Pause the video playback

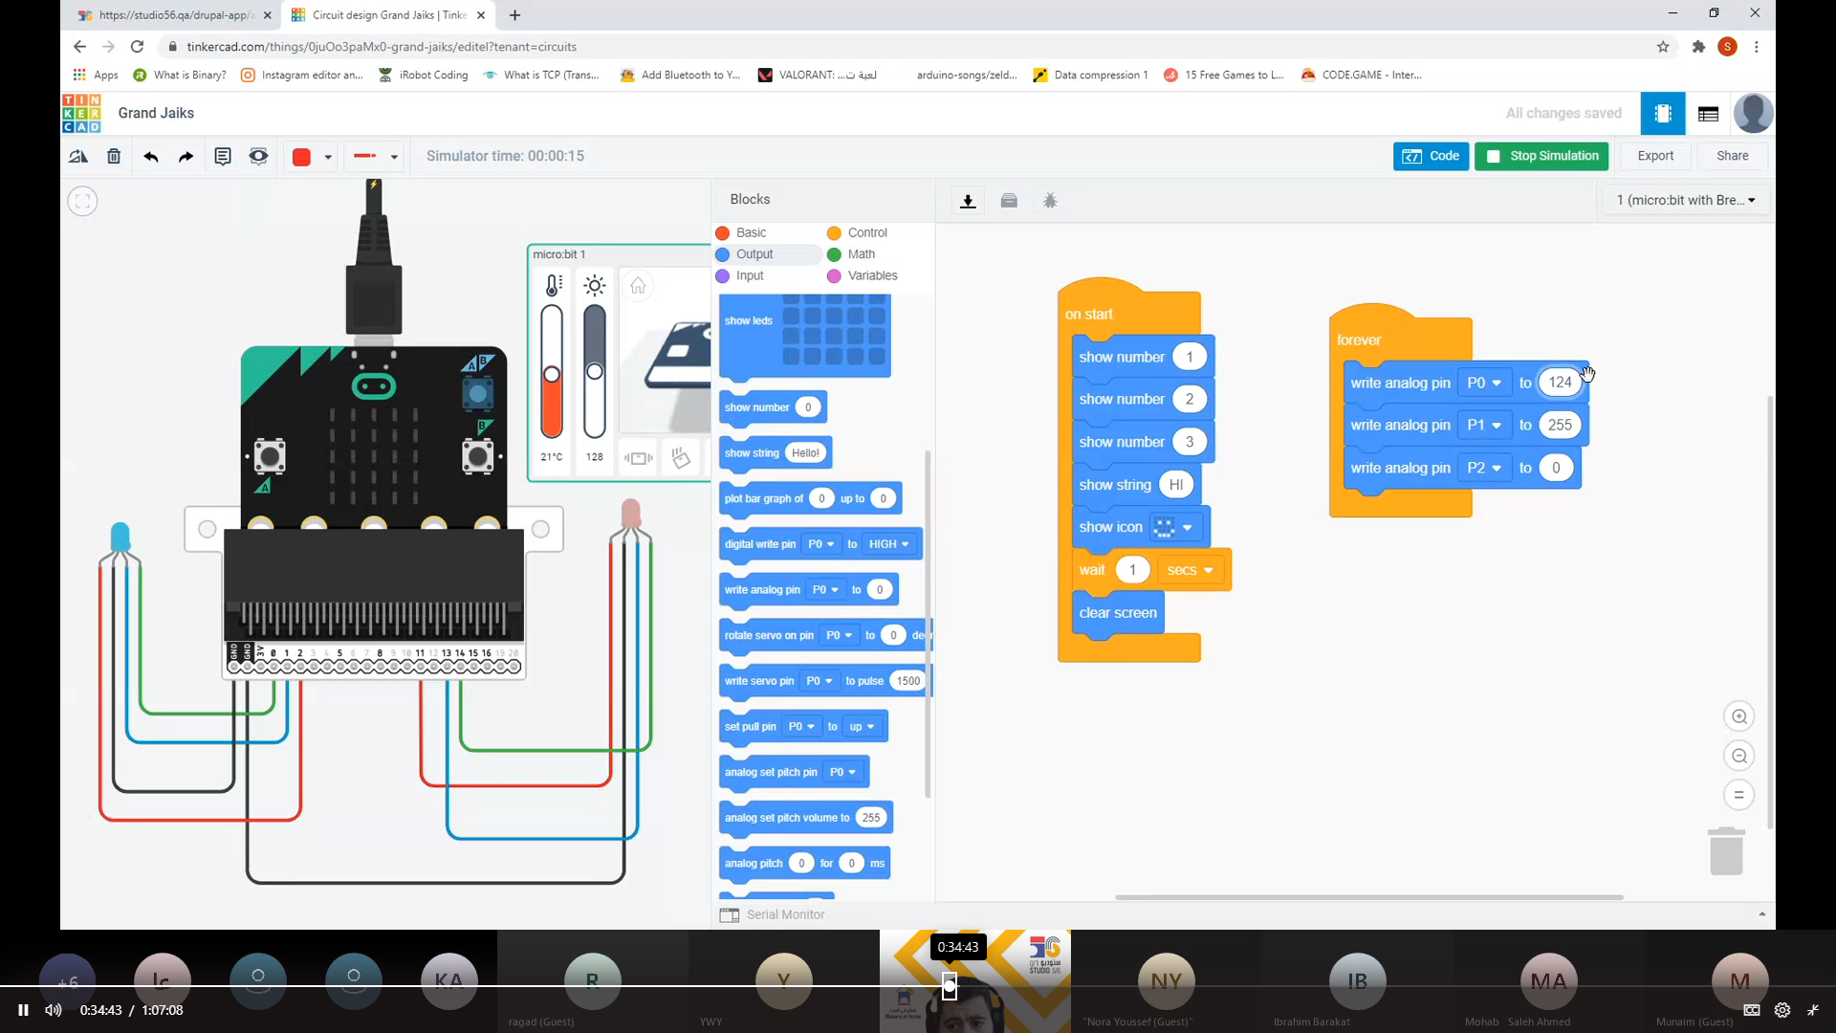point(23,1010)
